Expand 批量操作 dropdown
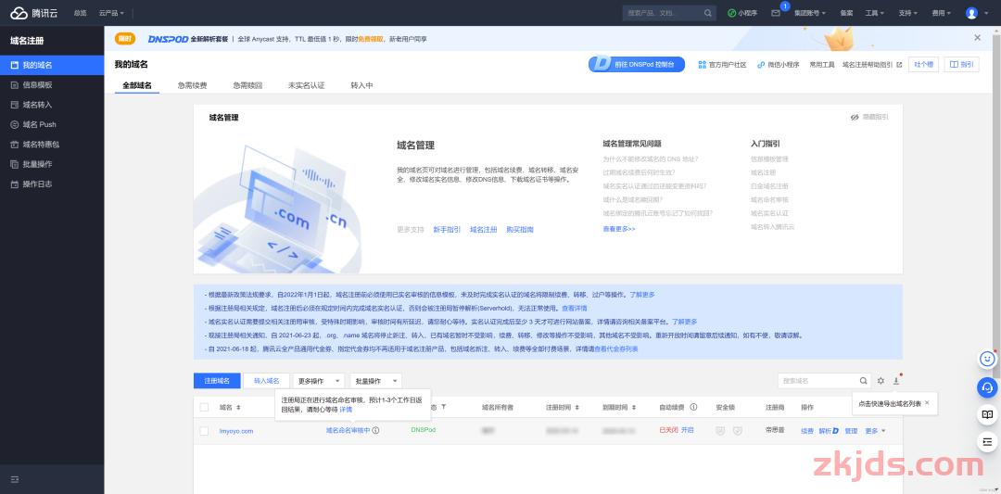The height and width of the screenshot is (494, 1001). (x=376, y=381)
